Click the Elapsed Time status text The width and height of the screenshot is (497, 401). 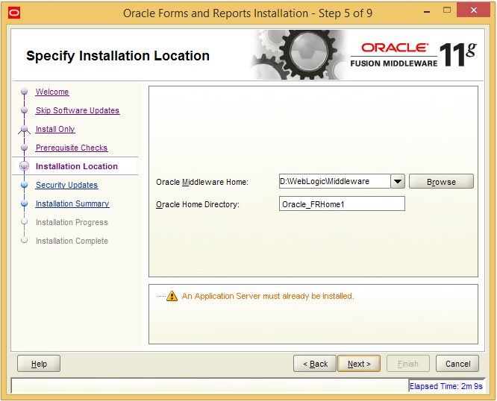coord(446,386)
